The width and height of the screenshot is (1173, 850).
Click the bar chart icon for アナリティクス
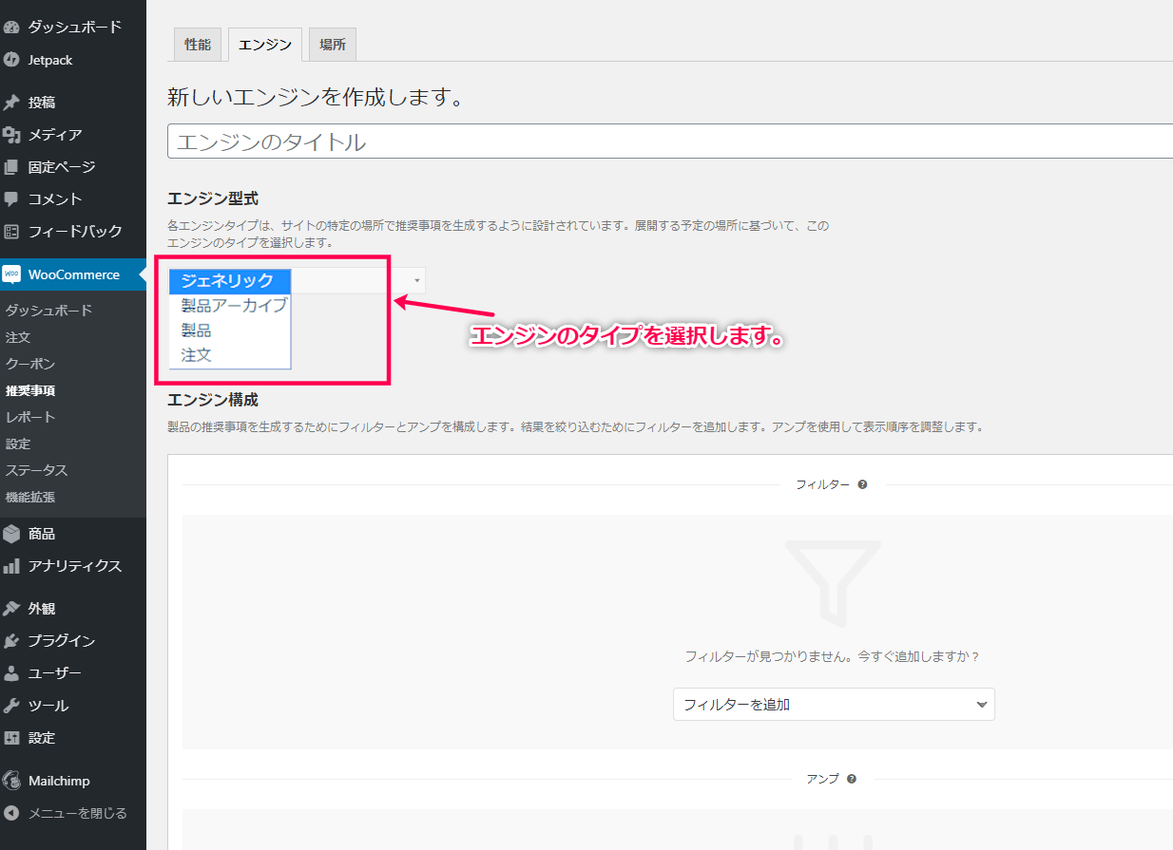coord(11,566)
